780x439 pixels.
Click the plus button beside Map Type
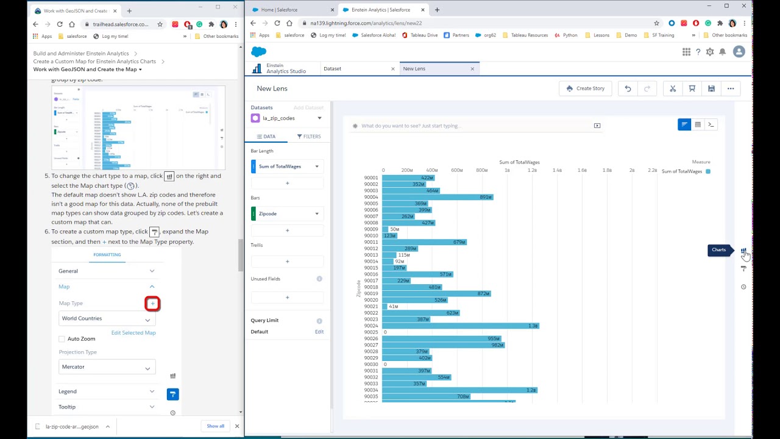click(152, 304)
